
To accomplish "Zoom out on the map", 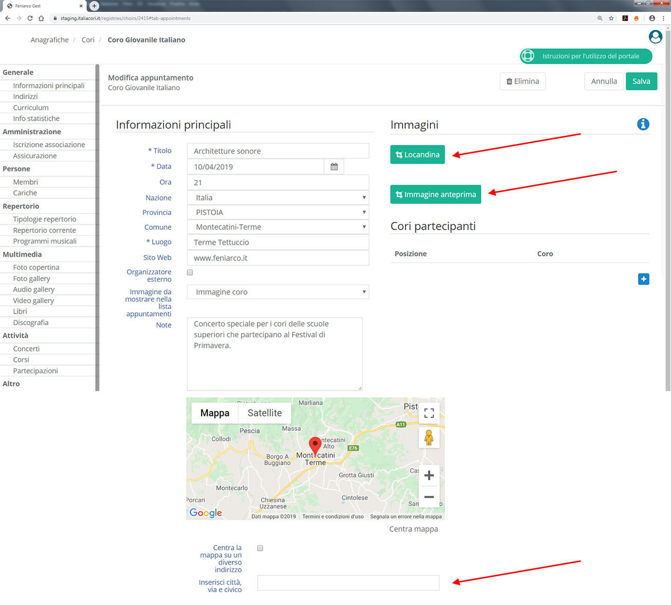I will click(429, 497).
